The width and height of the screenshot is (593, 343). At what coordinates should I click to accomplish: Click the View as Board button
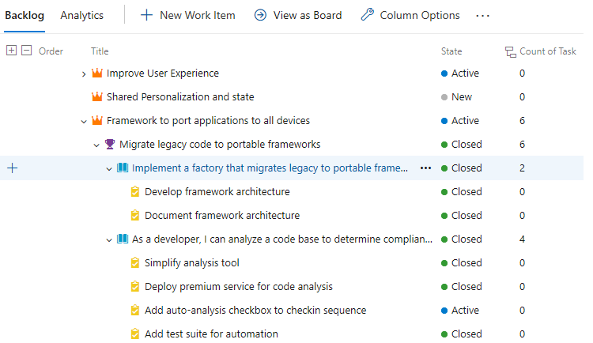click(298, 15)
